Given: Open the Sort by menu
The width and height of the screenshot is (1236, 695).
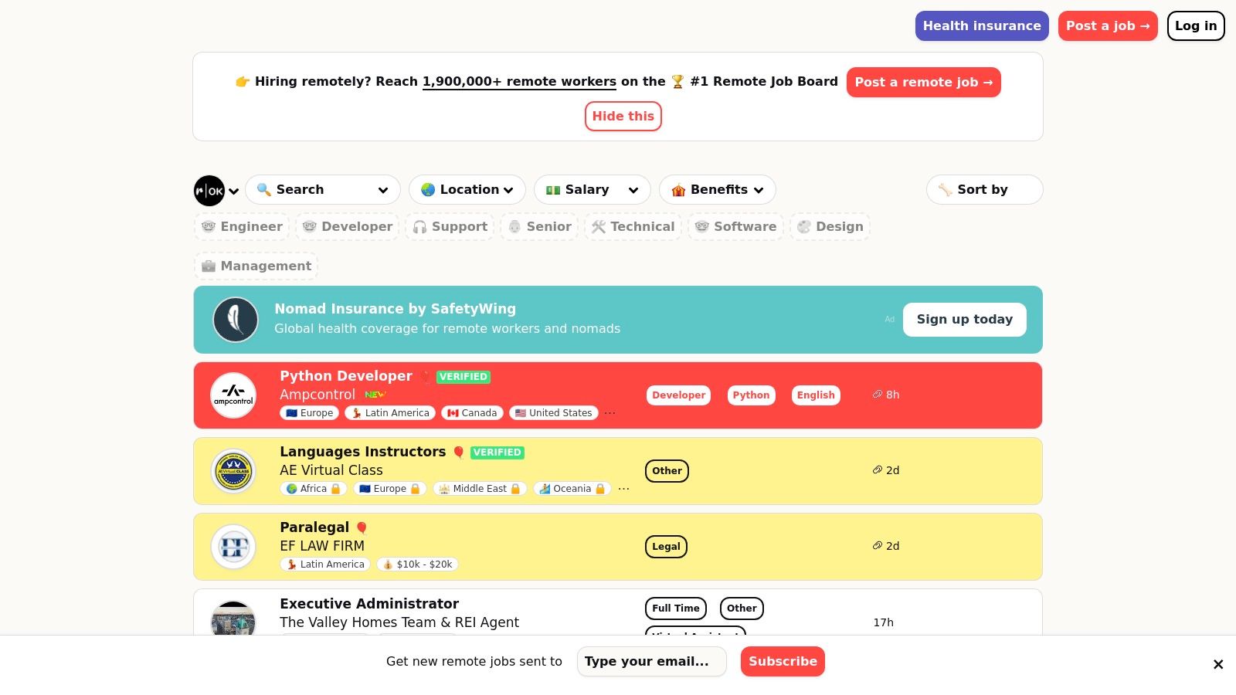Looking at the screenshot, I should coord(983,190).
